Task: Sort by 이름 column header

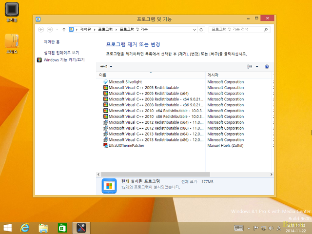Action: click(x=151, y=75)
